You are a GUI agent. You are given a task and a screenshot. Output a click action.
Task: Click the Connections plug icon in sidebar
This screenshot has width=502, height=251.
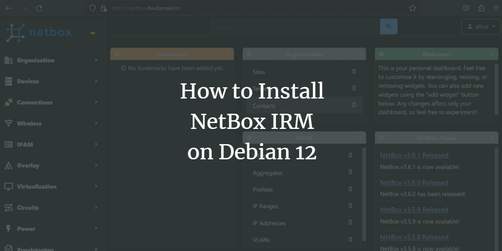(8, 102)
